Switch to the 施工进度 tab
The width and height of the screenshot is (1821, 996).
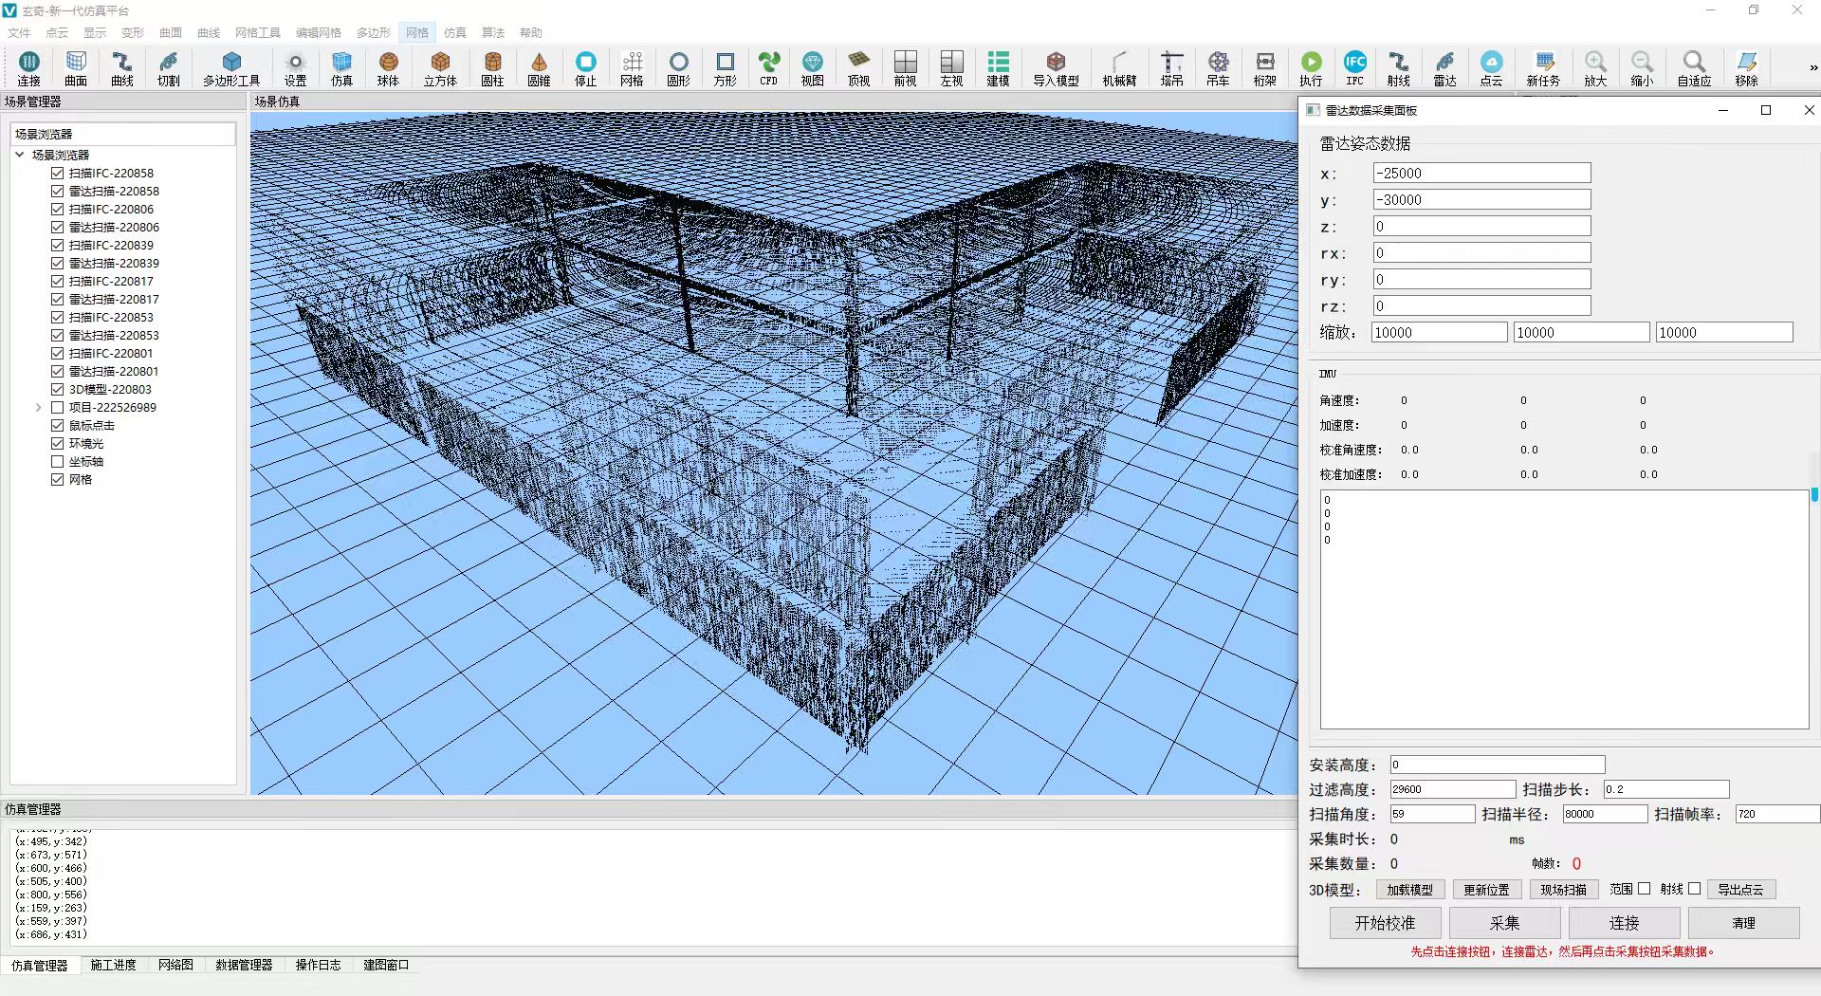point(113,965)
